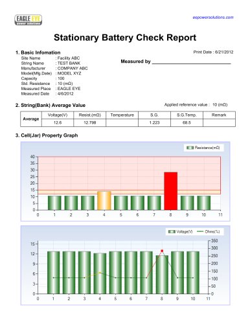Click the S.G. column header
This screenshot has width=250, height=324.
tap(154, 115)
